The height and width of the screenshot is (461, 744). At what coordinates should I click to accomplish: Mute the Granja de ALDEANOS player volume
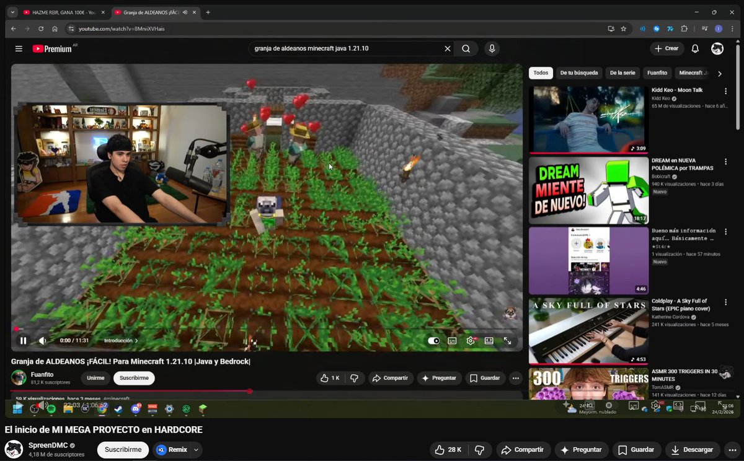(x=42, y=340)
